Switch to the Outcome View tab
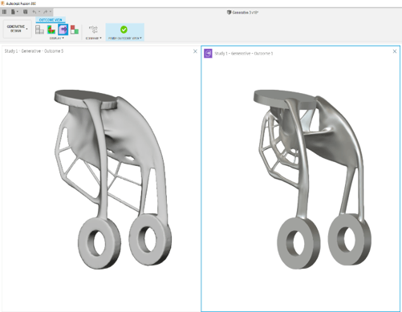The height and width of the screenshot is (312, 402). [x=51, y=20]
